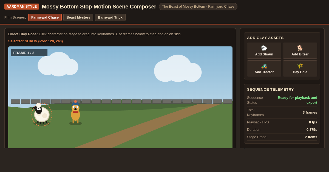Click the Mossy Bottom app title
The image size is (329, 172).
99,7
